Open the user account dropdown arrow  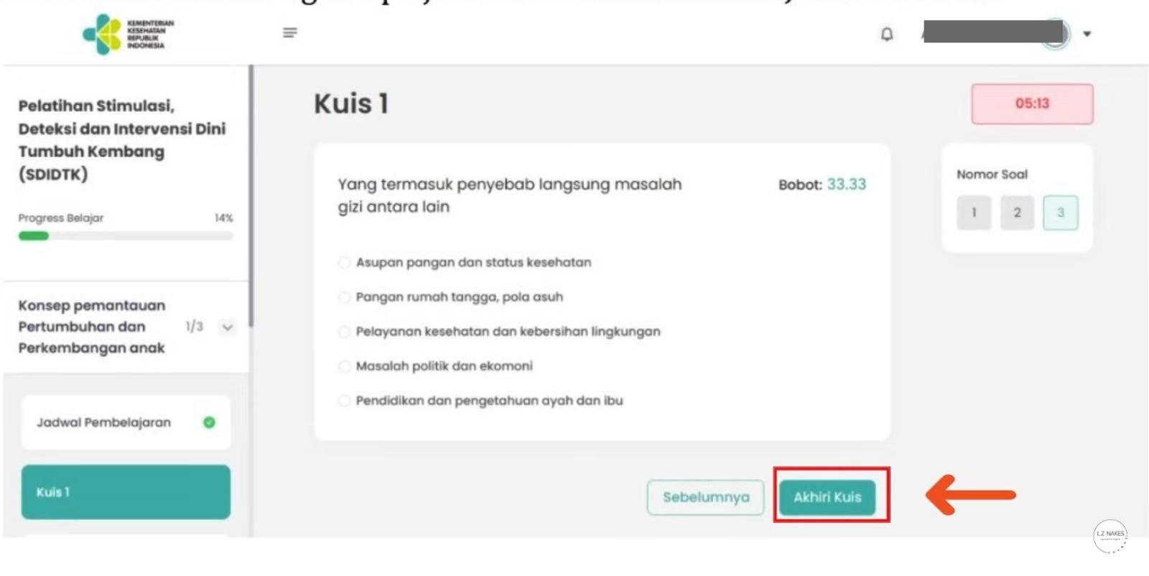1087,34
